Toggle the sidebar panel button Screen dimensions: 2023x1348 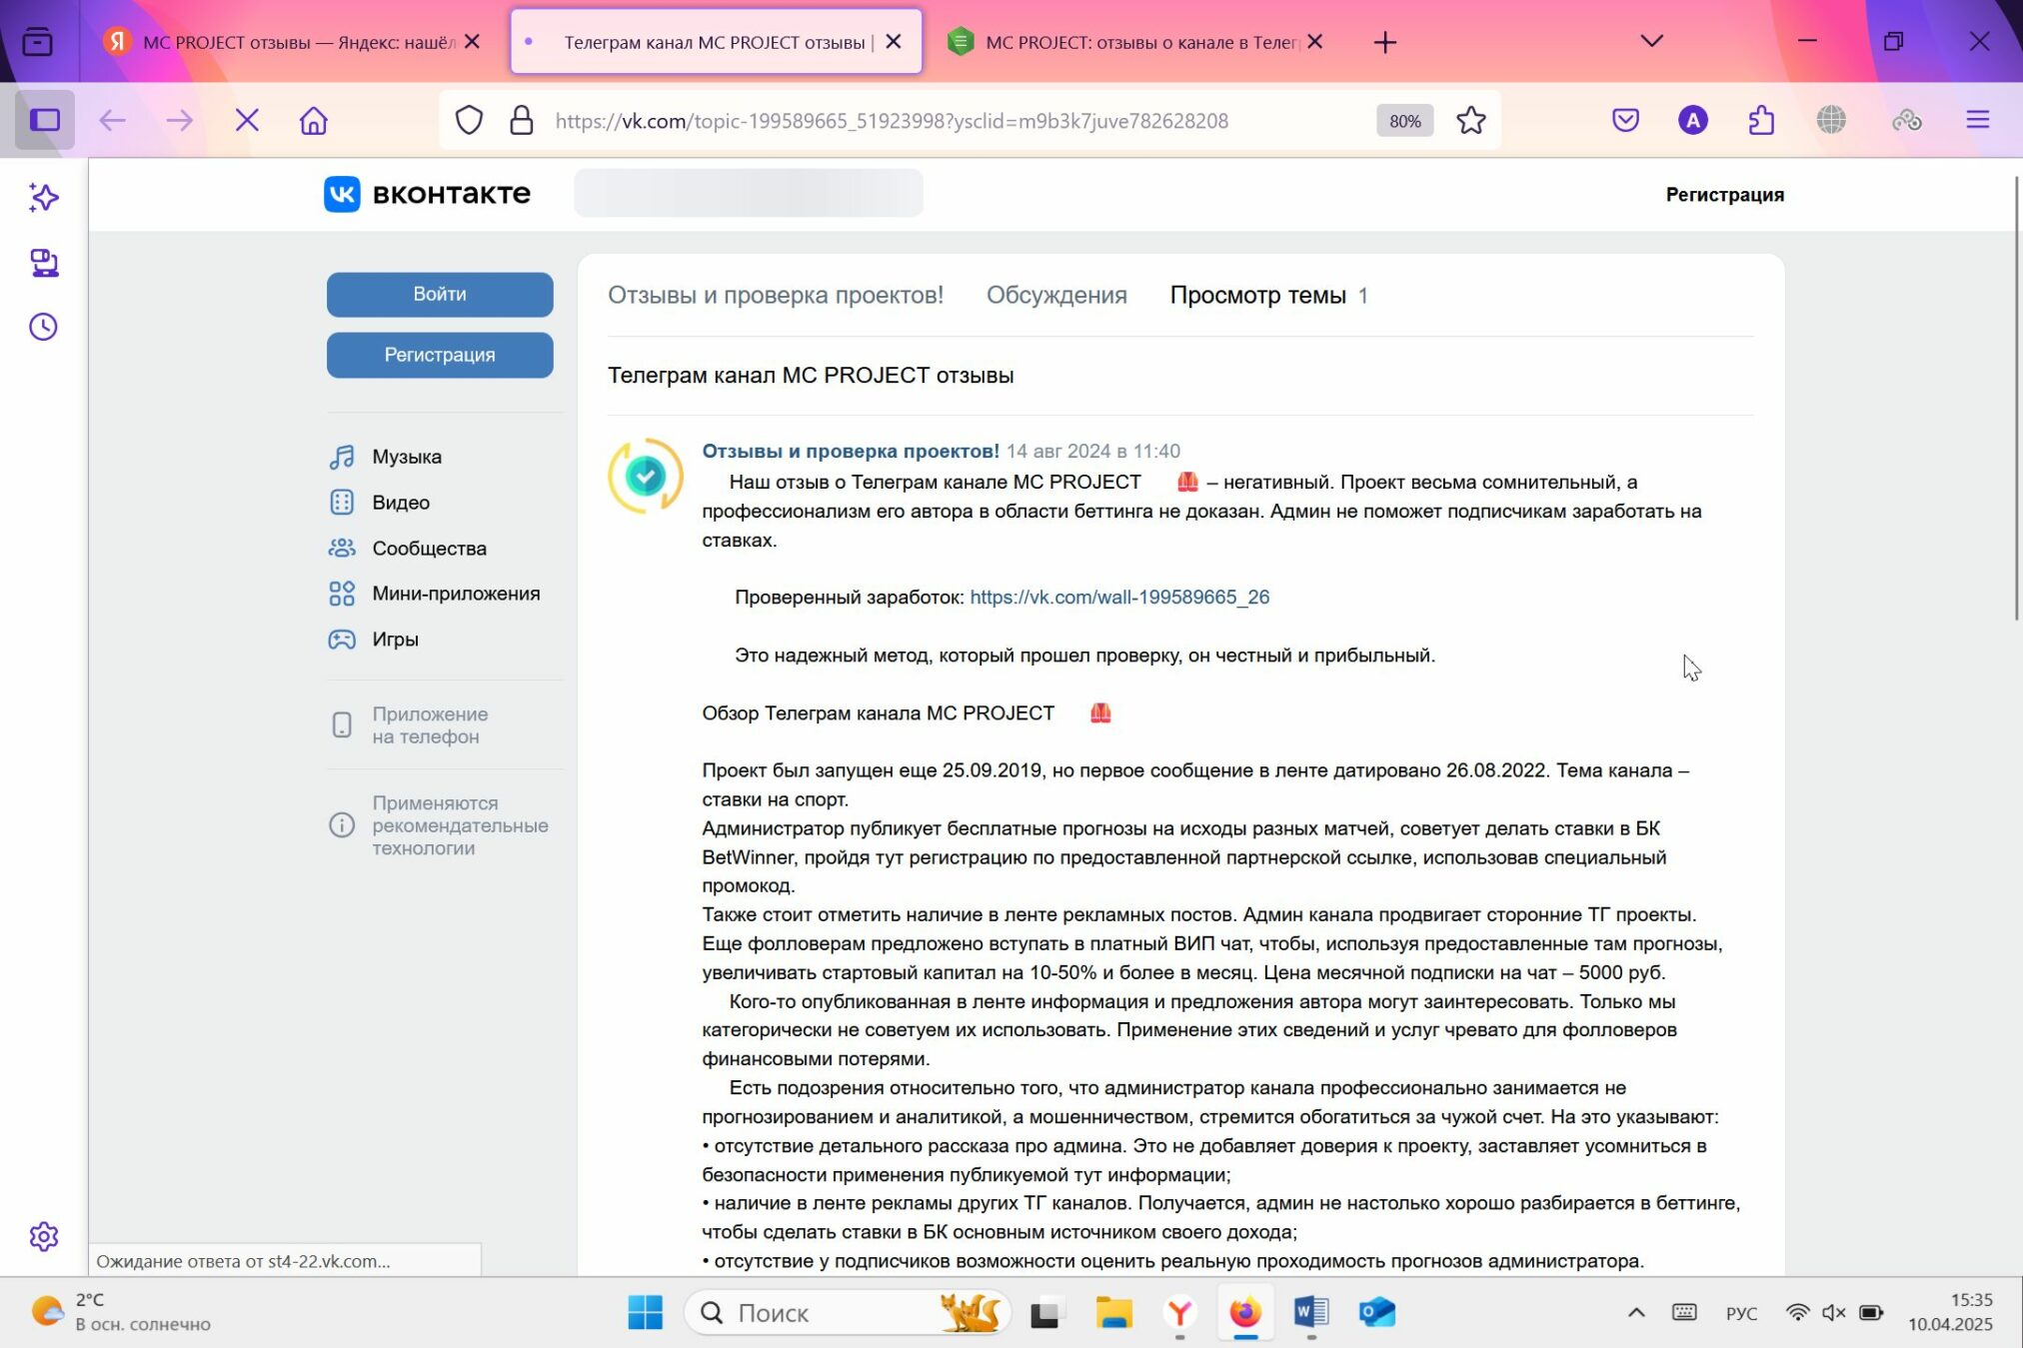[x=45, y=121]
